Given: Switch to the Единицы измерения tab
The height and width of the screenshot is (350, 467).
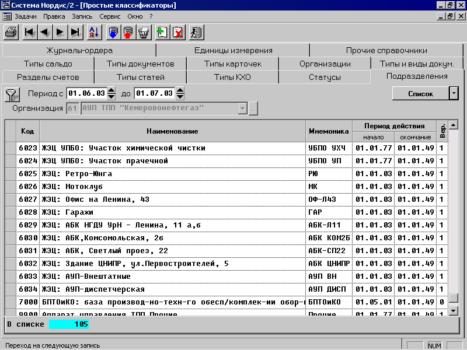Looking at the screenshot, I should [233, 50].
